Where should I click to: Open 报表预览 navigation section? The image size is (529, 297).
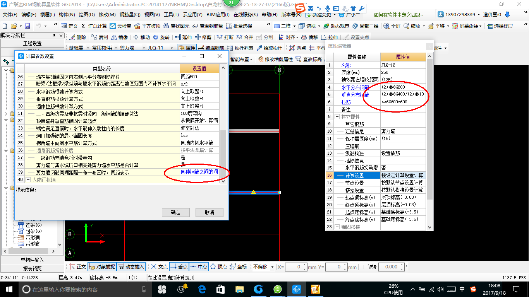(32, 268)
